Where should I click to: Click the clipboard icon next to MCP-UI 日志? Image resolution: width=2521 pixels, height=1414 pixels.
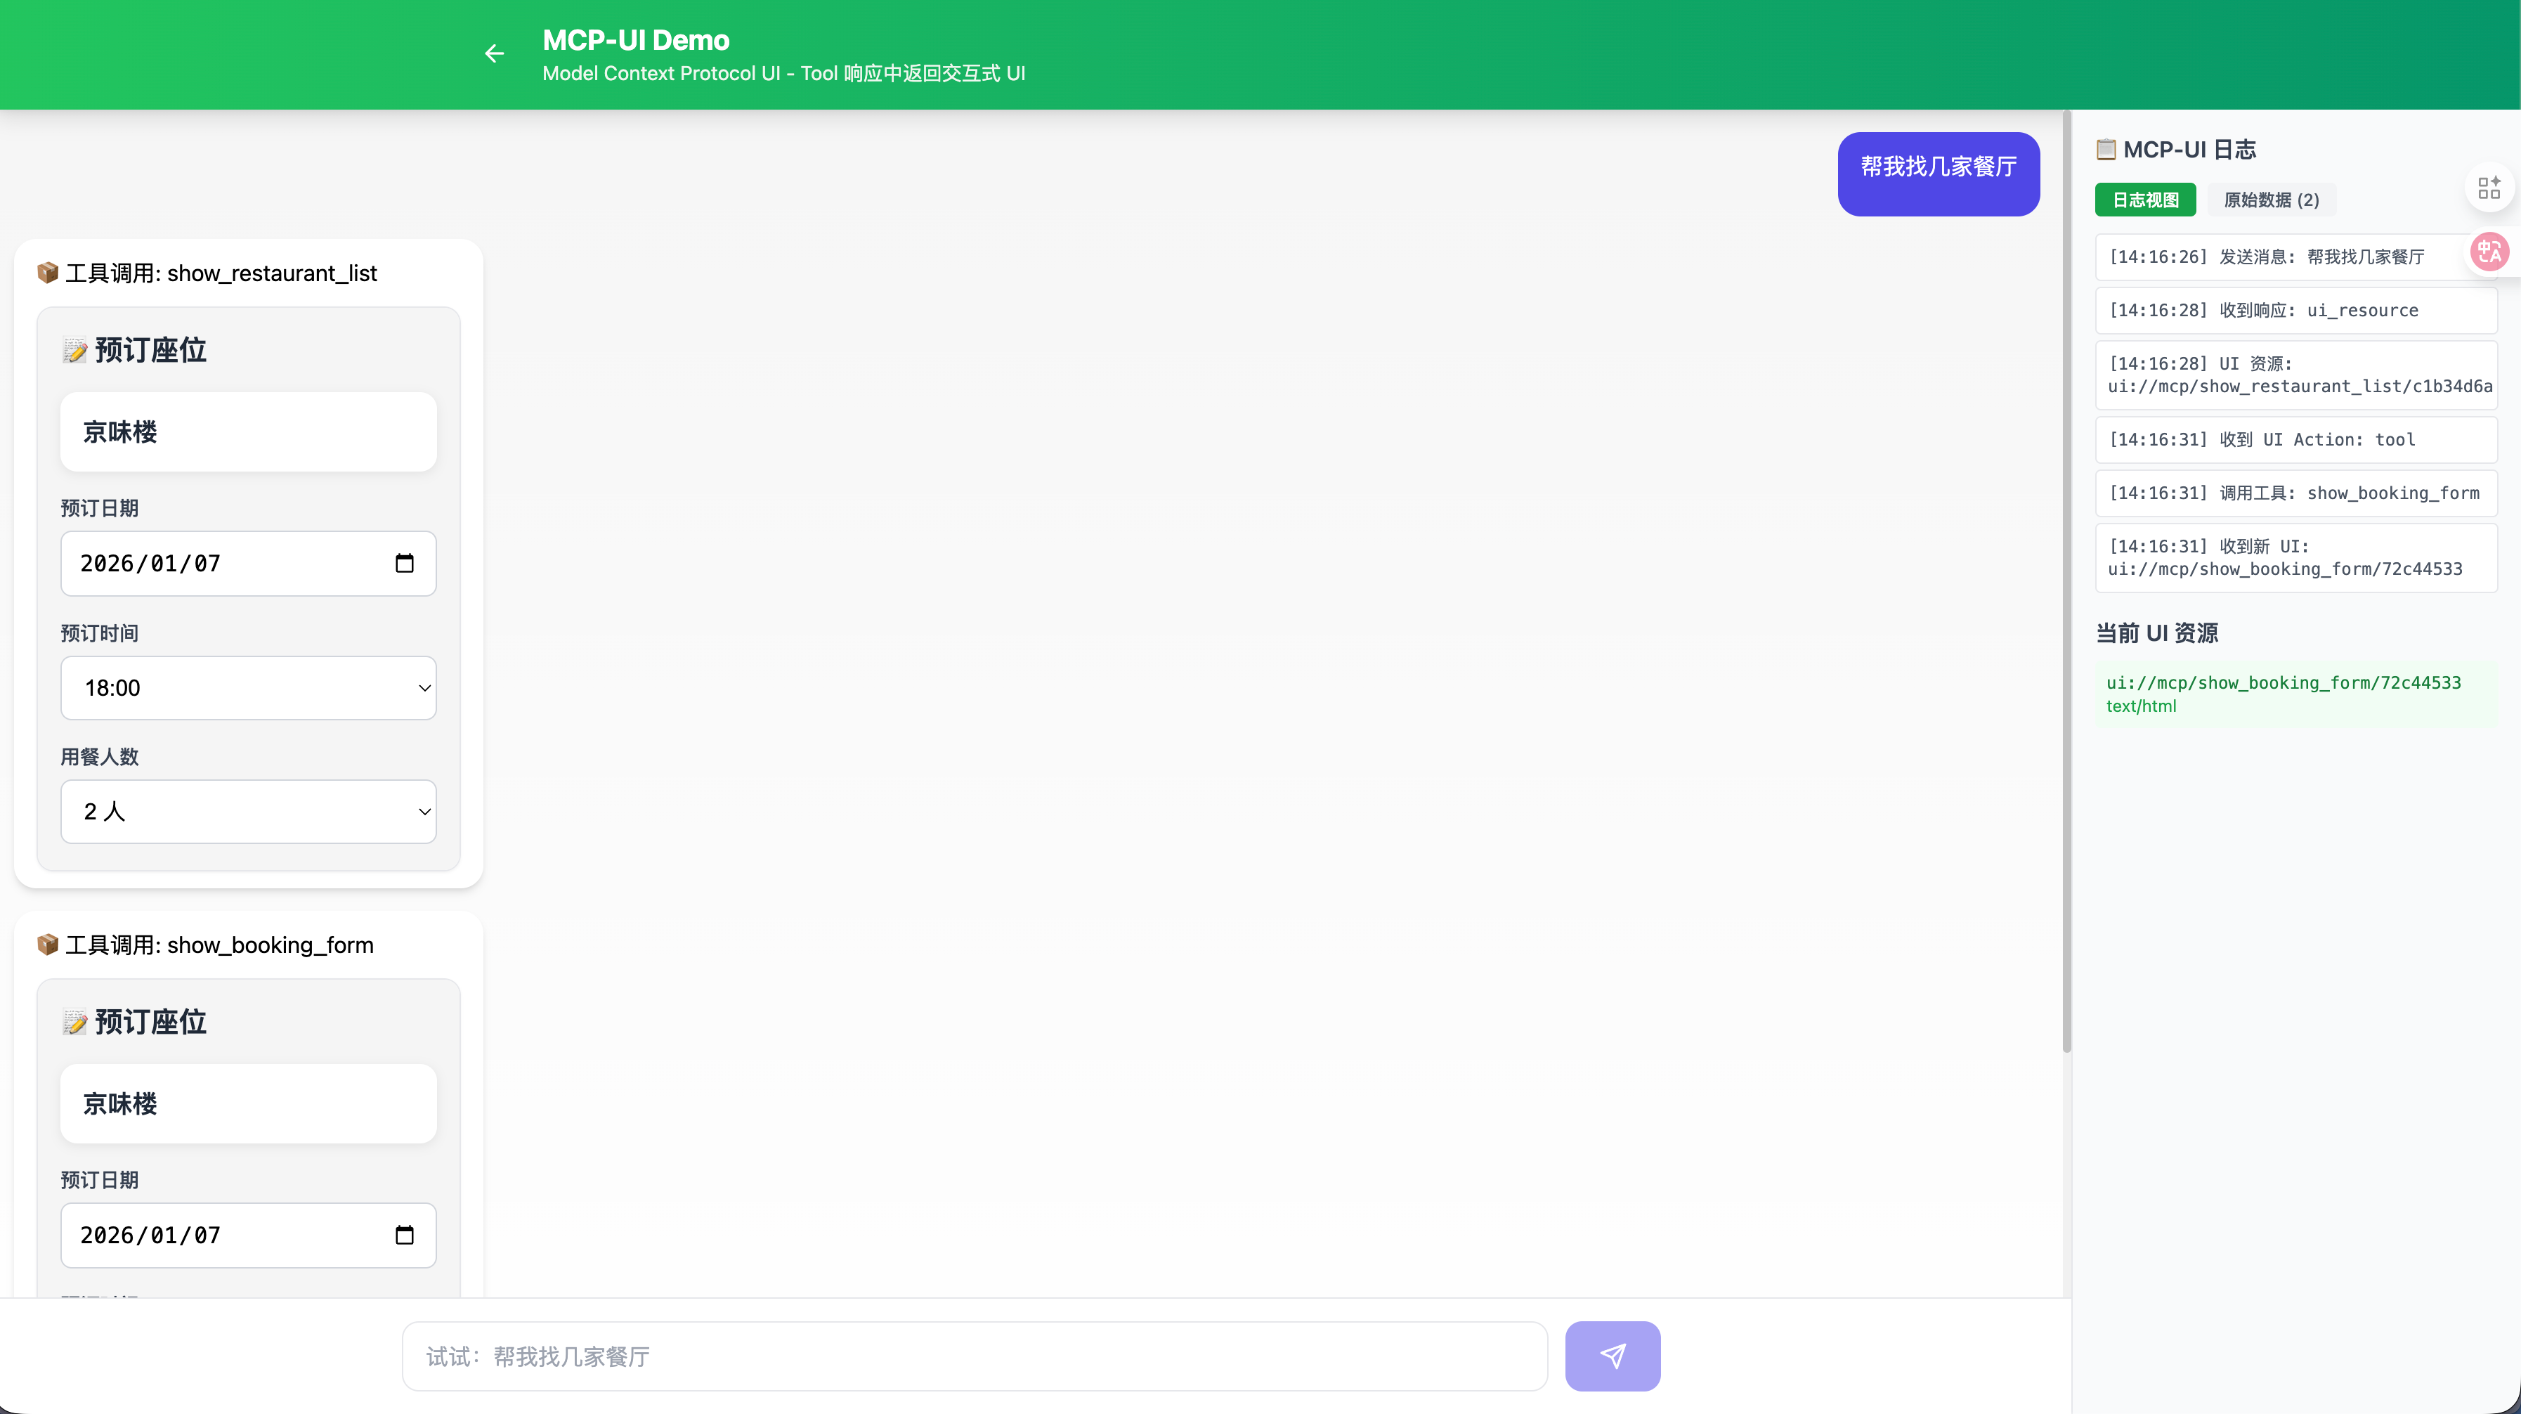click(x=2105, y=150)
